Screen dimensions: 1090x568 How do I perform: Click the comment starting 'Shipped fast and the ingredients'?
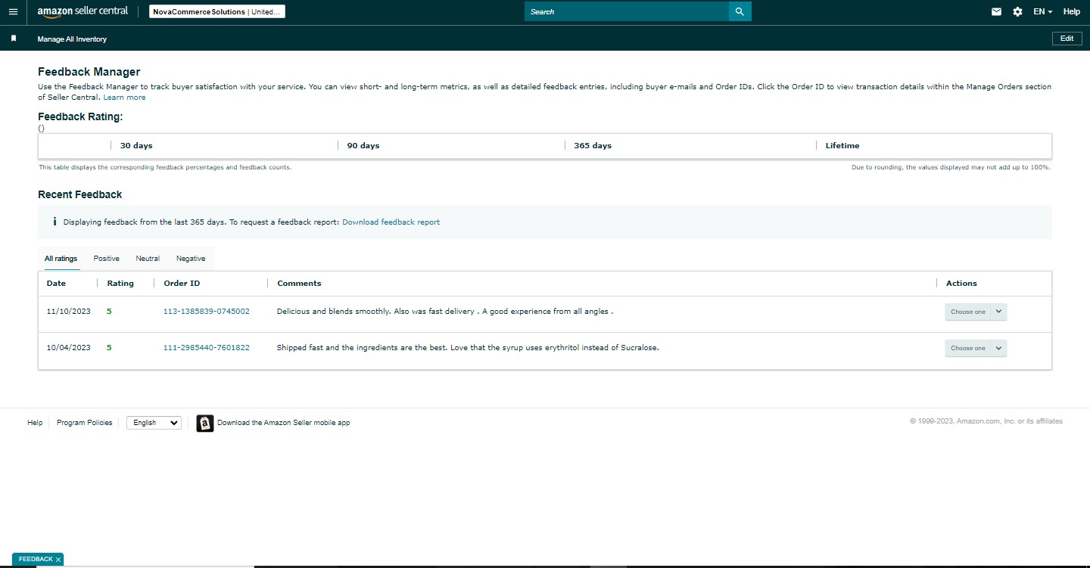coord(468,348)
